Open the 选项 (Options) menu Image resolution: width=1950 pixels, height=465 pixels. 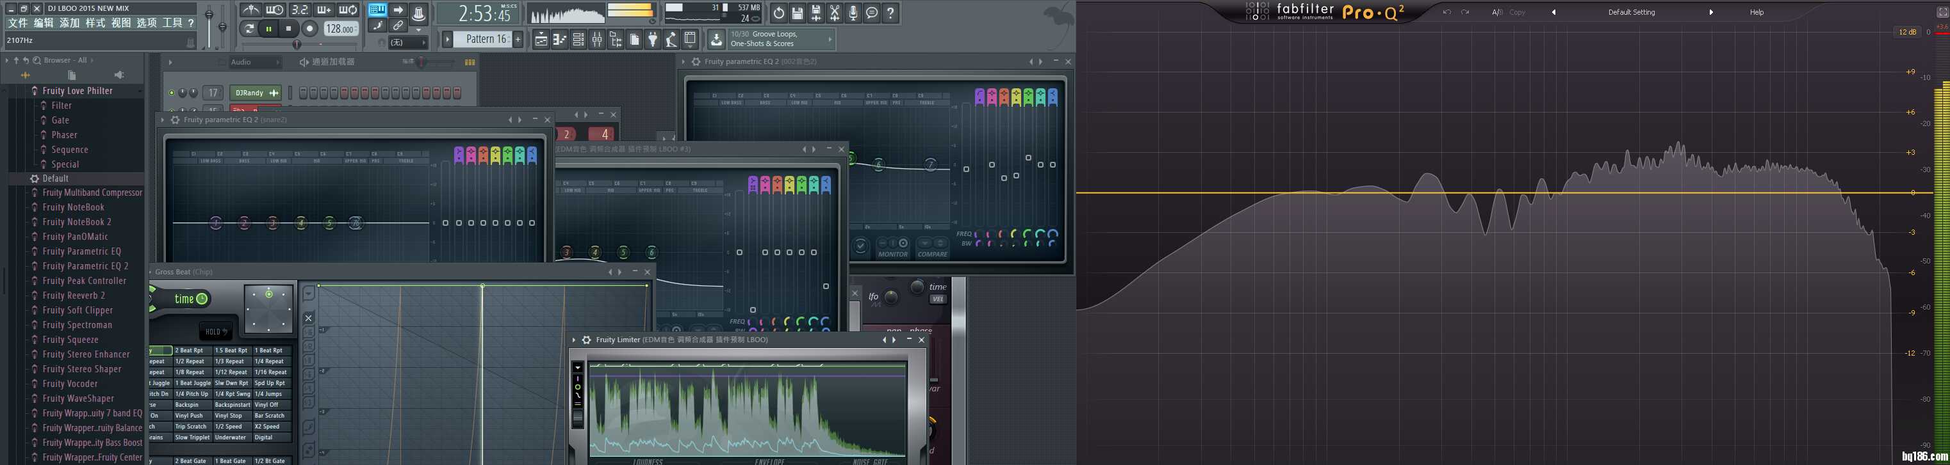coord(147,22)
